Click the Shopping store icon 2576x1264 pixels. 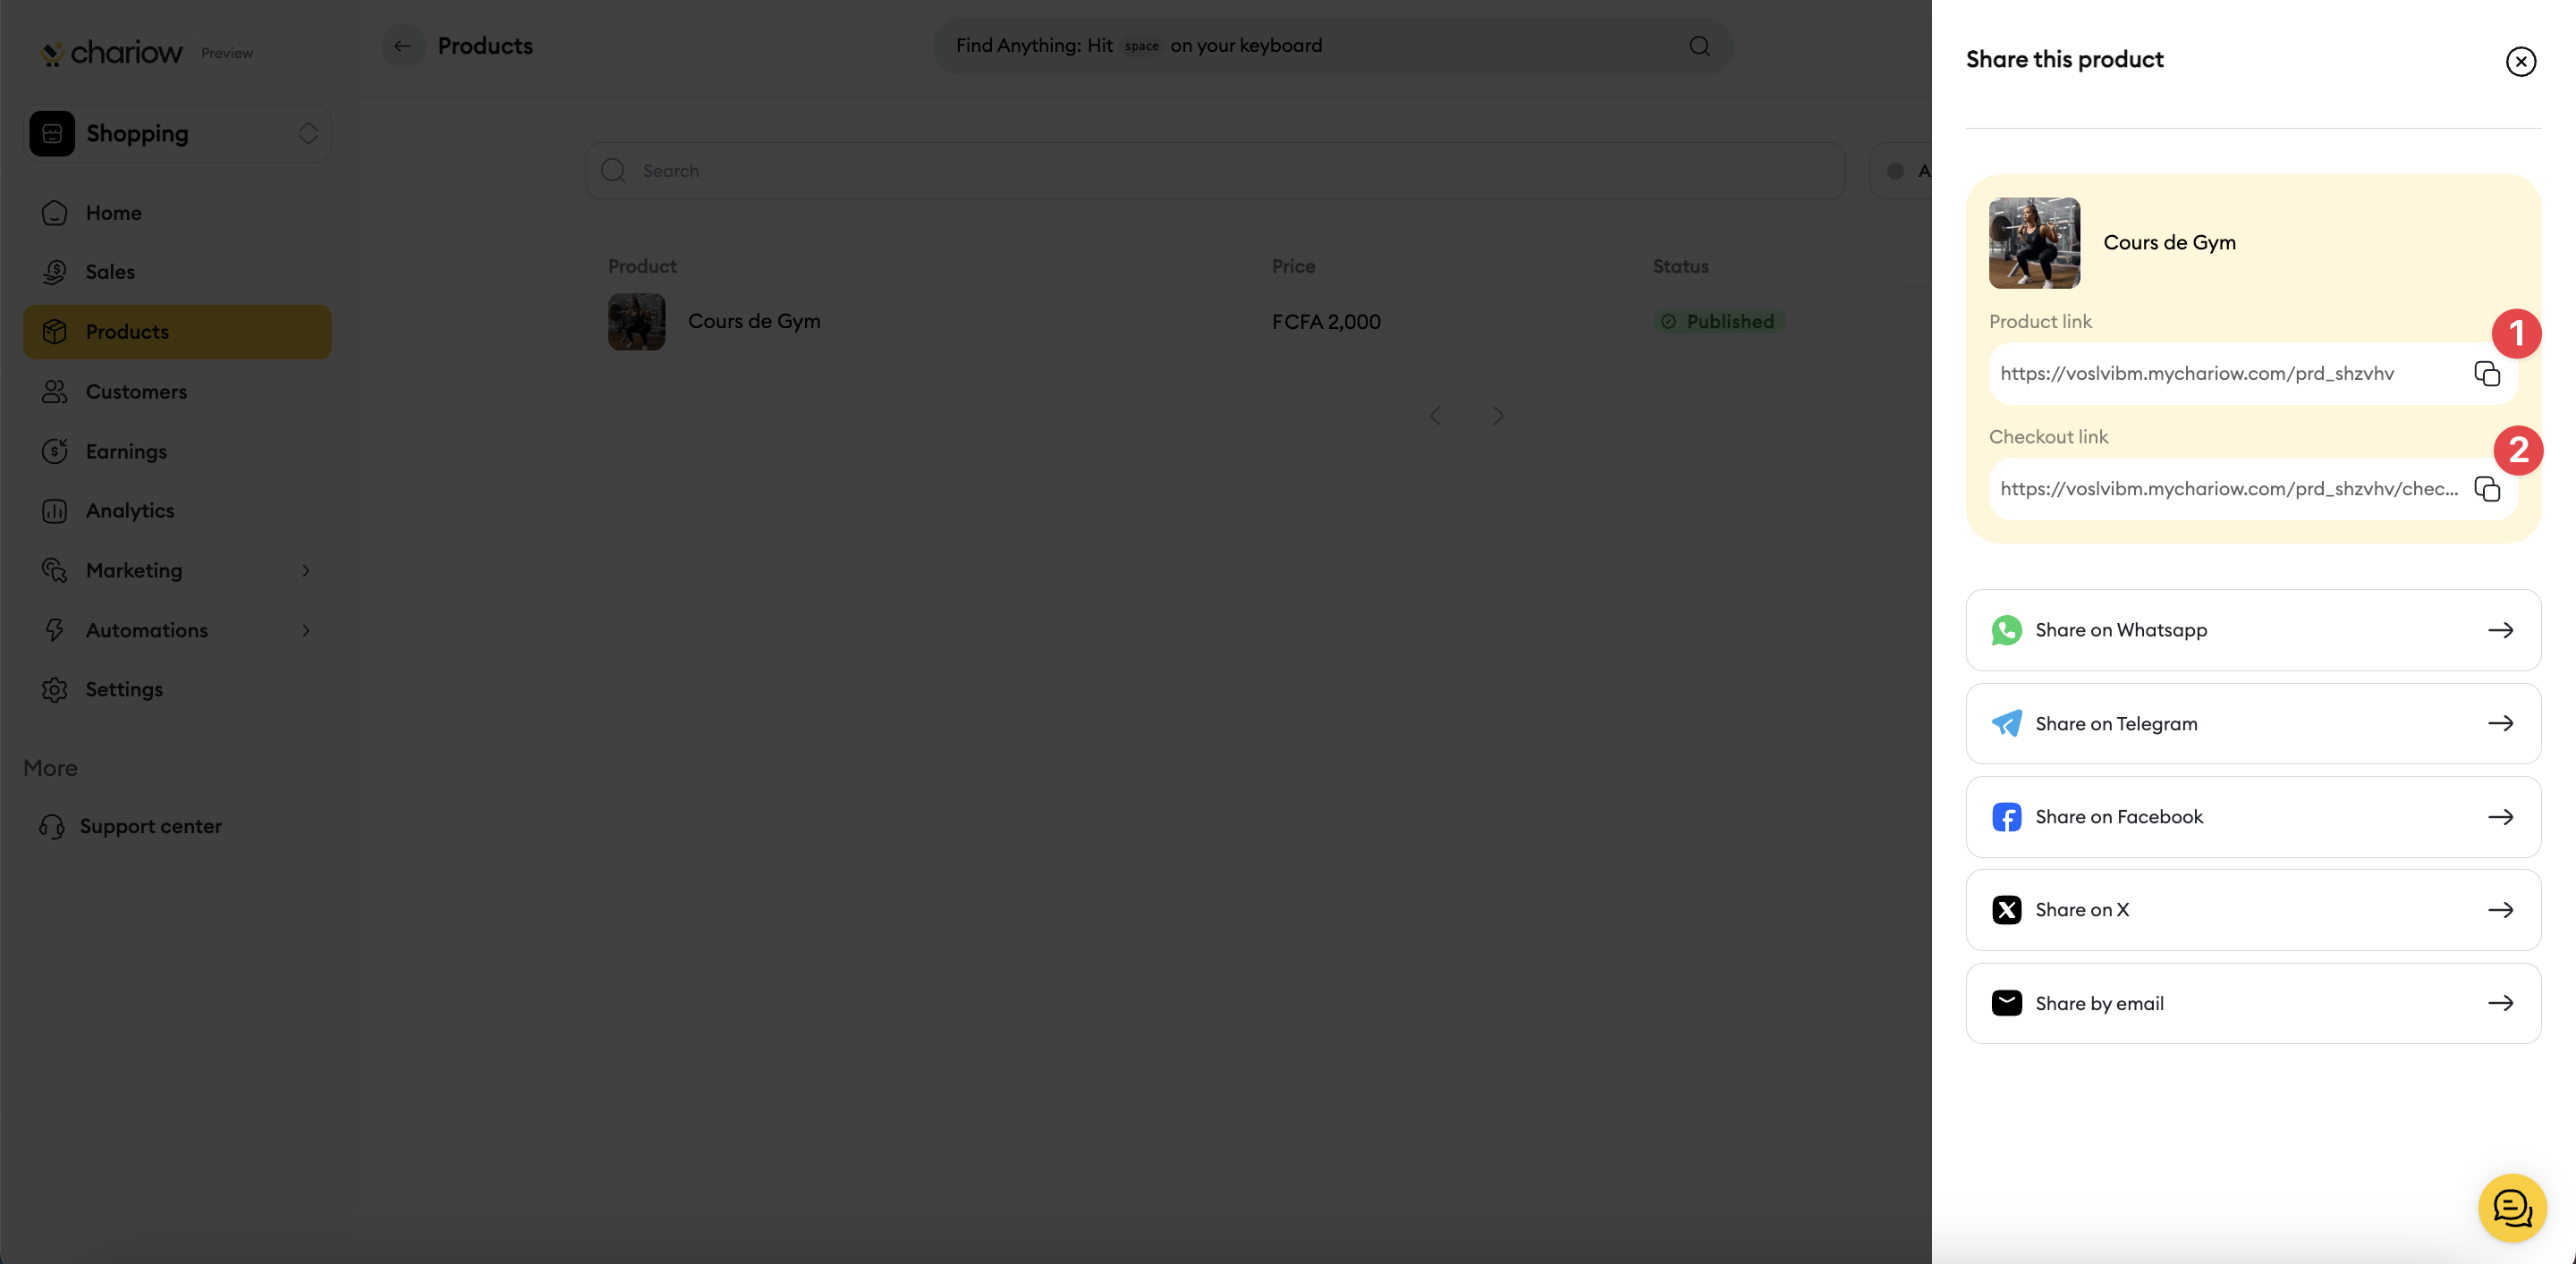click(x=52, y=133)
